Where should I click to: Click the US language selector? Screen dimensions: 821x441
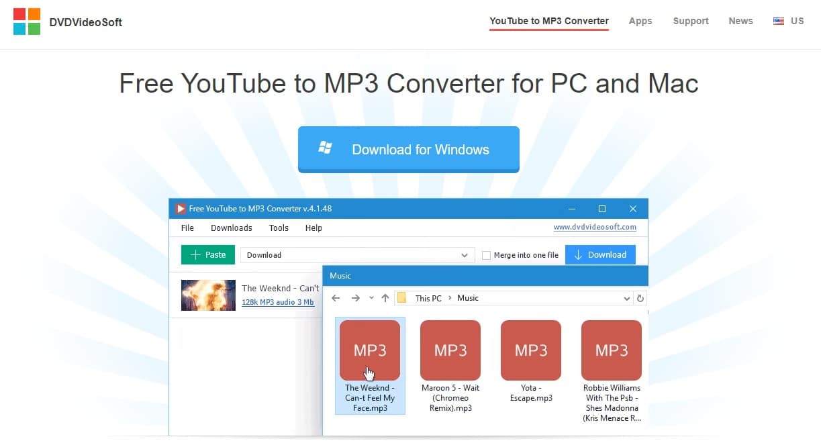click(x=789, y=21)
